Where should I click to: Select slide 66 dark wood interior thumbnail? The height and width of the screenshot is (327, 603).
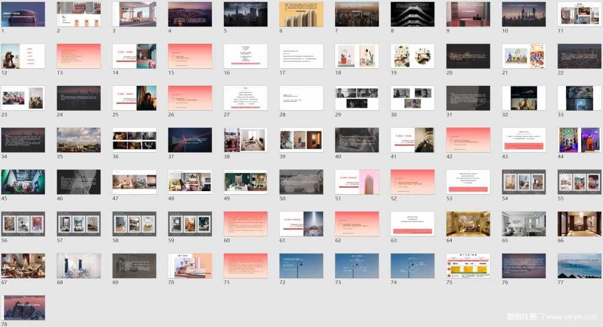[579, 223]
